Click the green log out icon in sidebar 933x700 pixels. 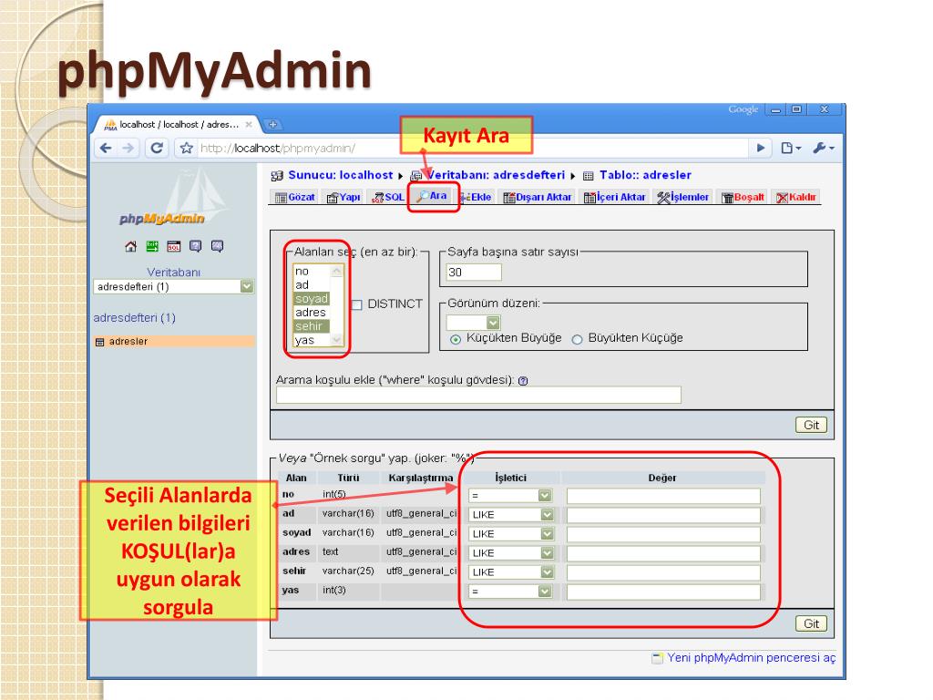pos(152,246)
